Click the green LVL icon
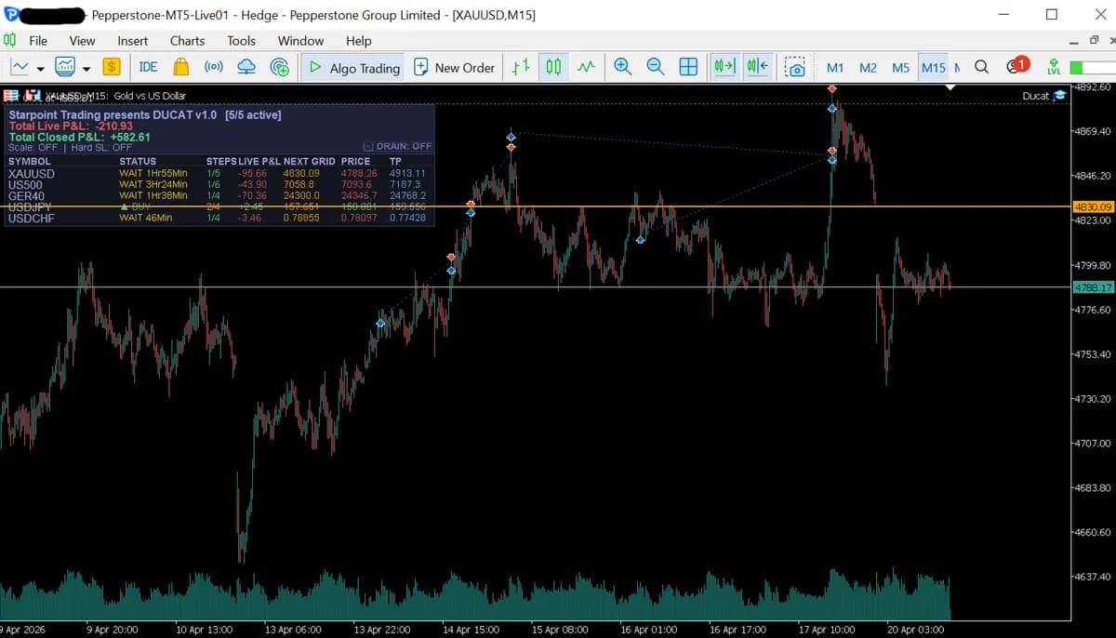The width and height of the screenshot is (1116, 638). (x=1054, y=67)
